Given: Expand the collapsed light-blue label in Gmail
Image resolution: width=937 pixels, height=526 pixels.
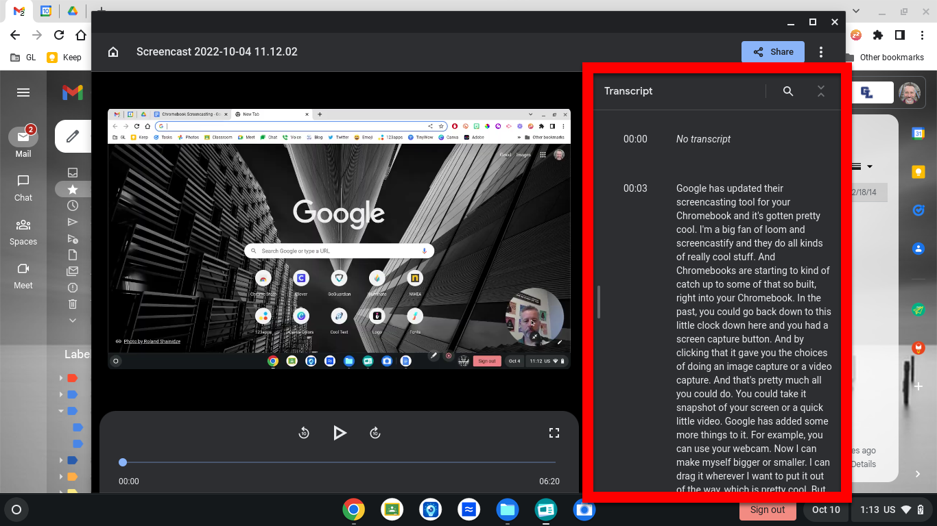Looking at the screenshot, I should [x=61, y=394].
